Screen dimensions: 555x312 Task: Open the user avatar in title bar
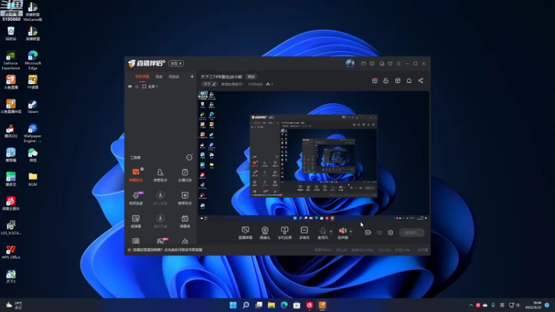coord(350,63)
